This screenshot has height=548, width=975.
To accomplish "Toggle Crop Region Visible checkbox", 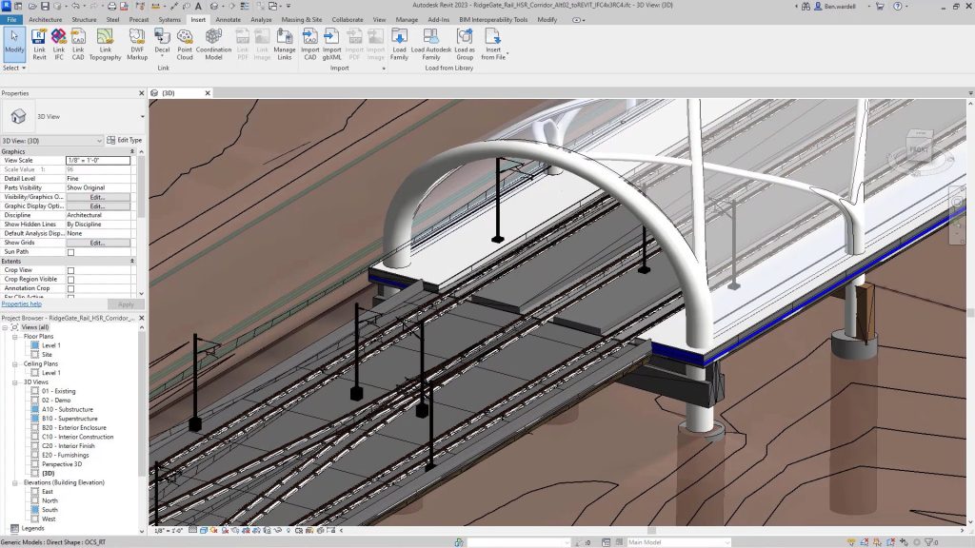I will pyautogui.click(x=70, y=280).
